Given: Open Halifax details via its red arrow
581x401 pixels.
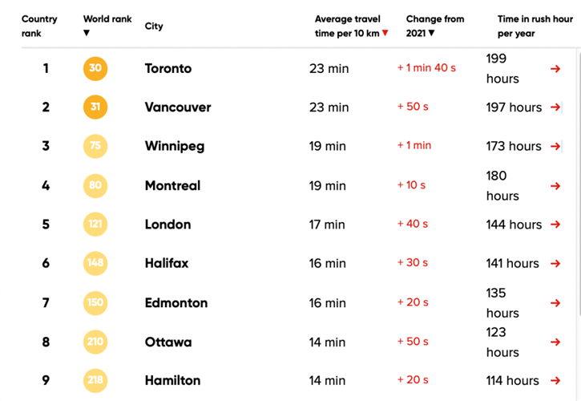Looking at the screenshot, I should [555, 264].
